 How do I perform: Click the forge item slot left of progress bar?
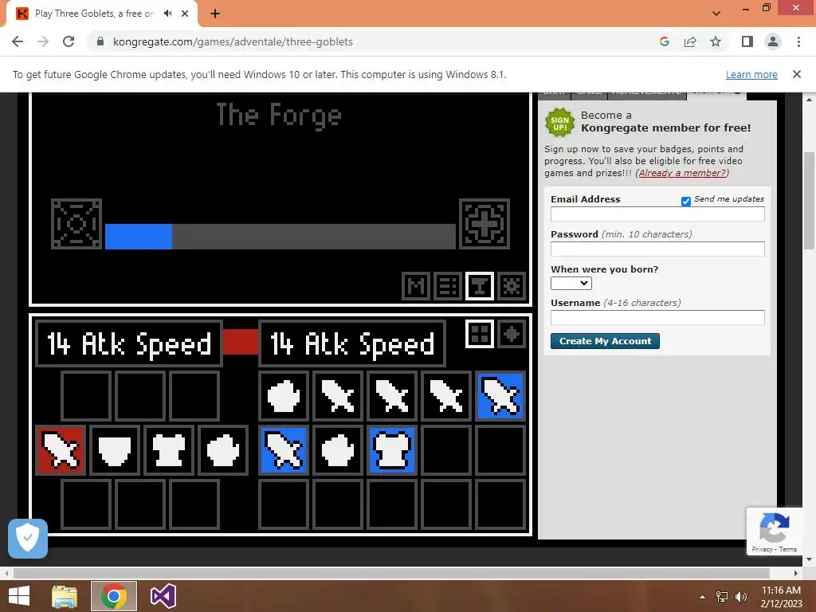click(76, 224)
